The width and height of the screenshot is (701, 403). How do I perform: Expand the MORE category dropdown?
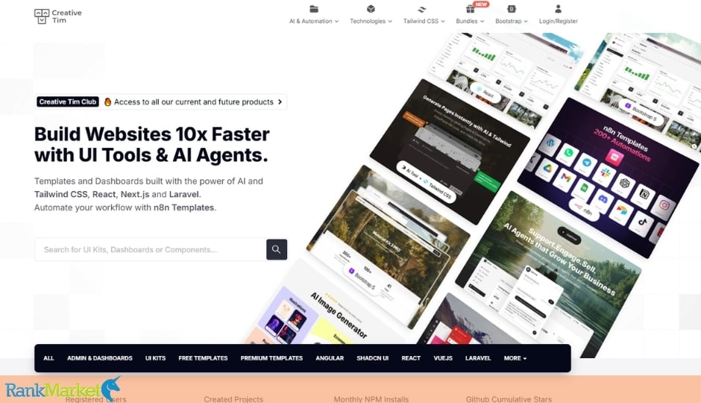pyautogui.click(x=515, y=358)
